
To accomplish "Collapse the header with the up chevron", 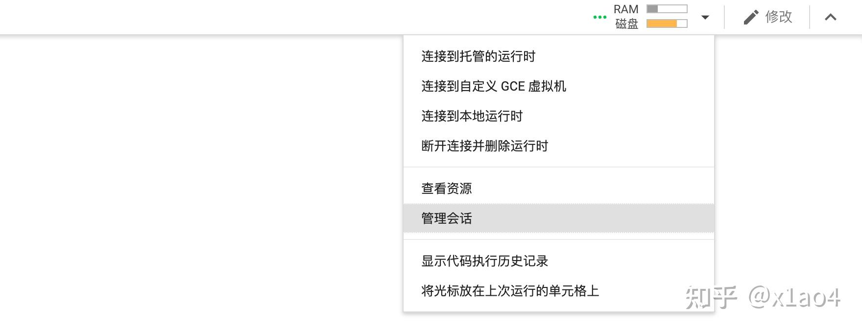I will 831,17.
